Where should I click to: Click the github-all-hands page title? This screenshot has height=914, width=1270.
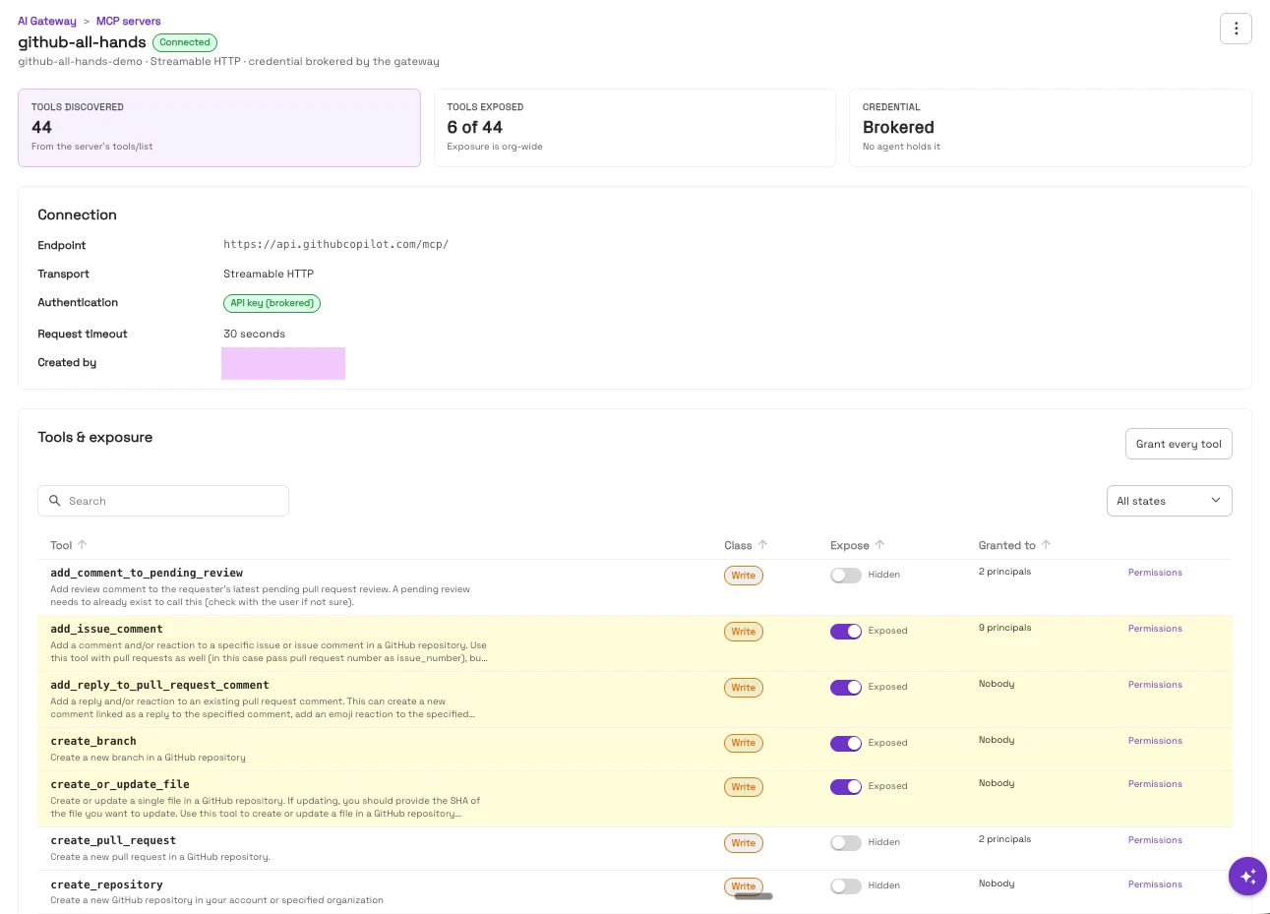(82, 42)
